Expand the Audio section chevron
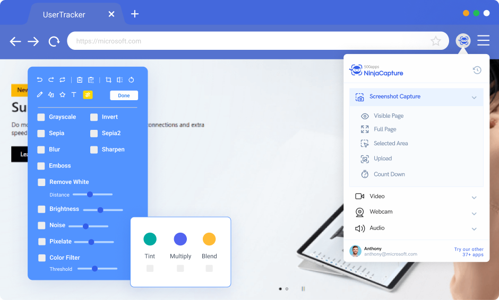This screenshot has height=300, width=499. pyautogui.click(x=474, y=229)
